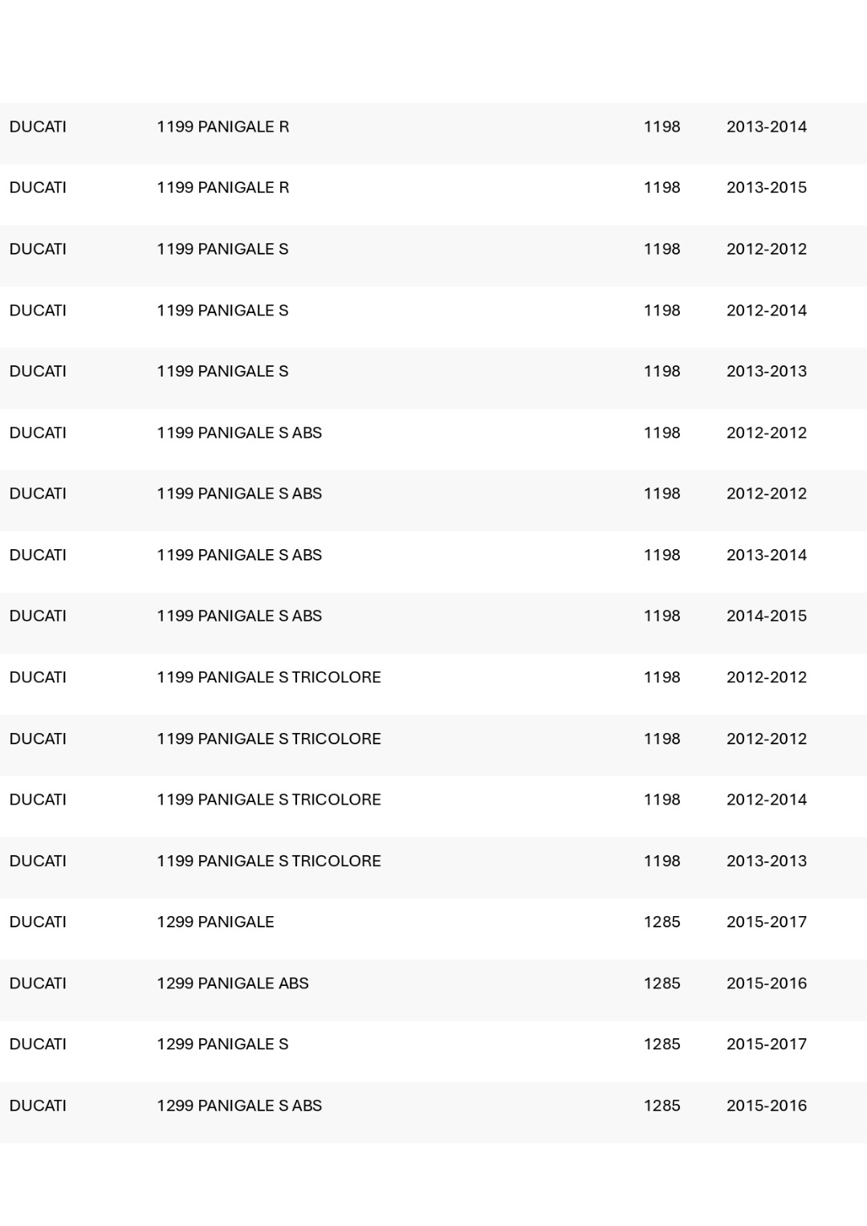Select the 1299 PANIGALE S model name

coord(222,1045)
